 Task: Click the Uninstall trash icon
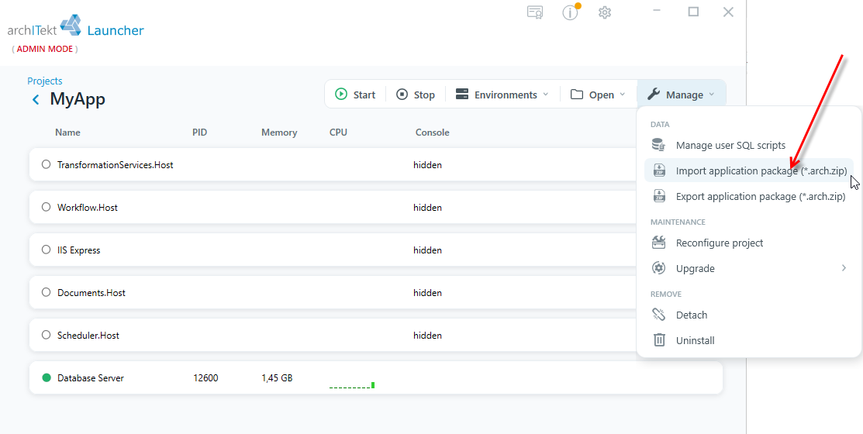point(659,340)
